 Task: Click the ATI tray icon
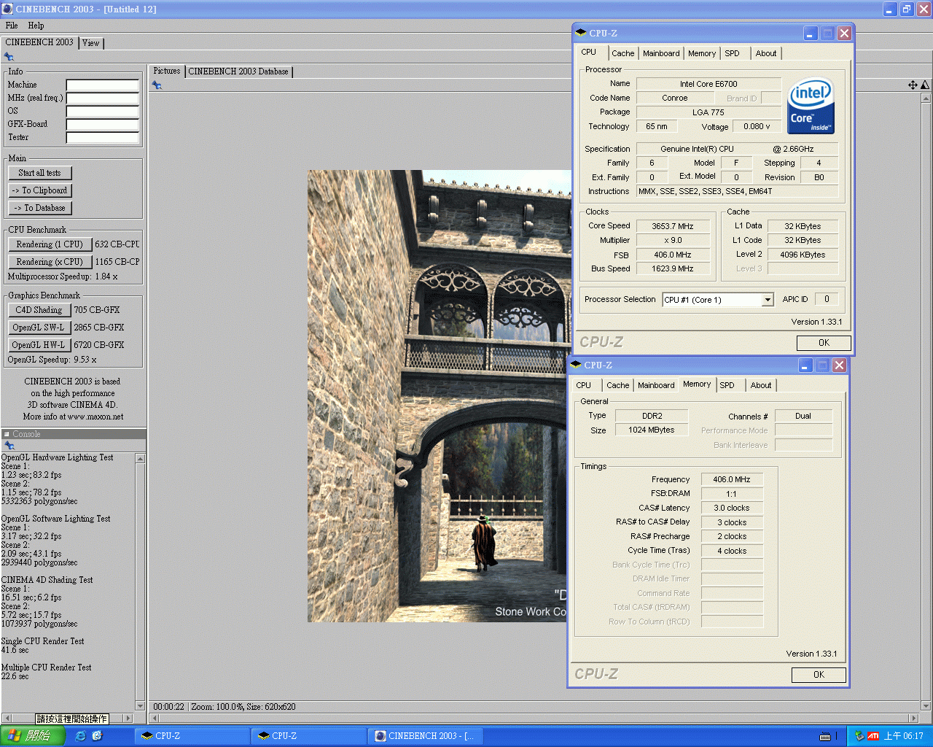click(873, 736)
